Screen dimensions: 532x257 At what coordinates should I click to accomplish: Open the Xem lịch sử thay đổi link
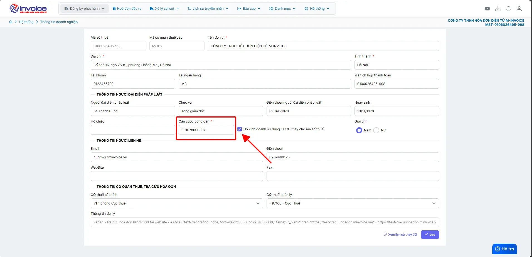pos(400,235)
